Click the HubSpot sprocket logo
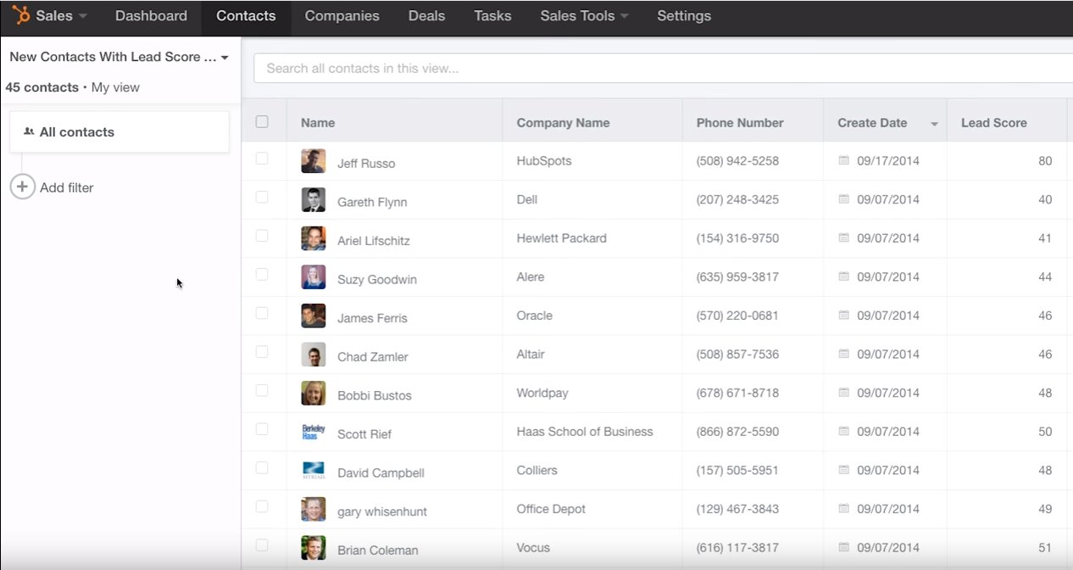Screen dimensions: 1073x570 21,15
